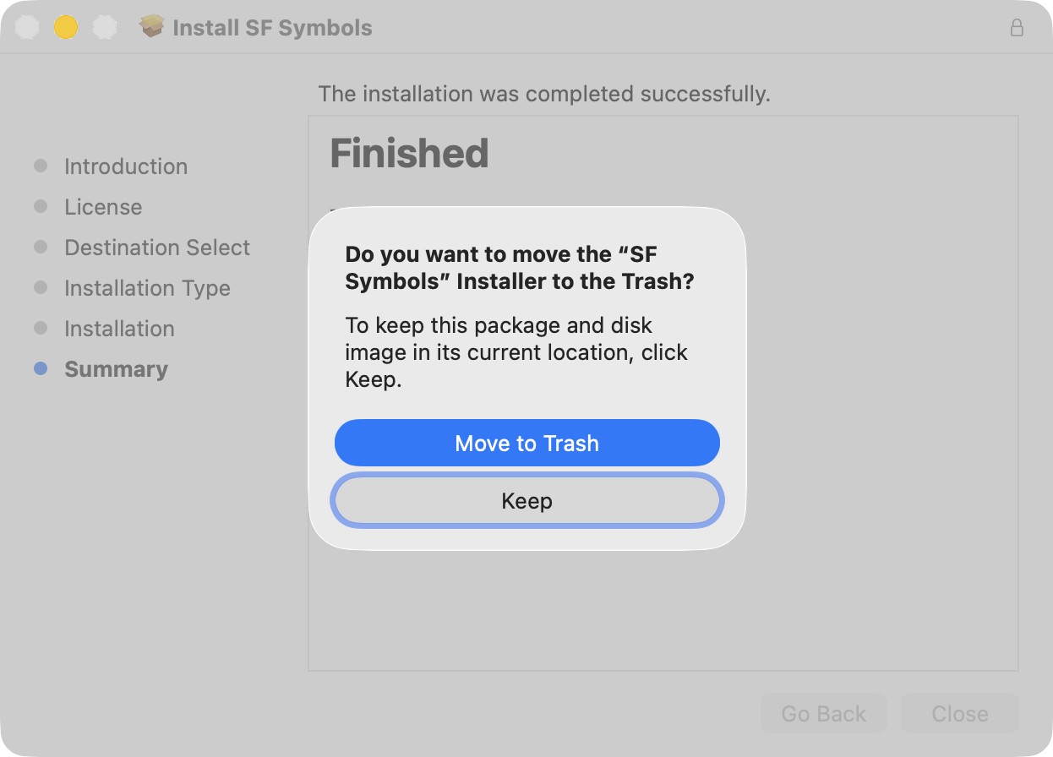The image size is (1053, 757).
Task: Open the Destination Select step
Action: 157,248
